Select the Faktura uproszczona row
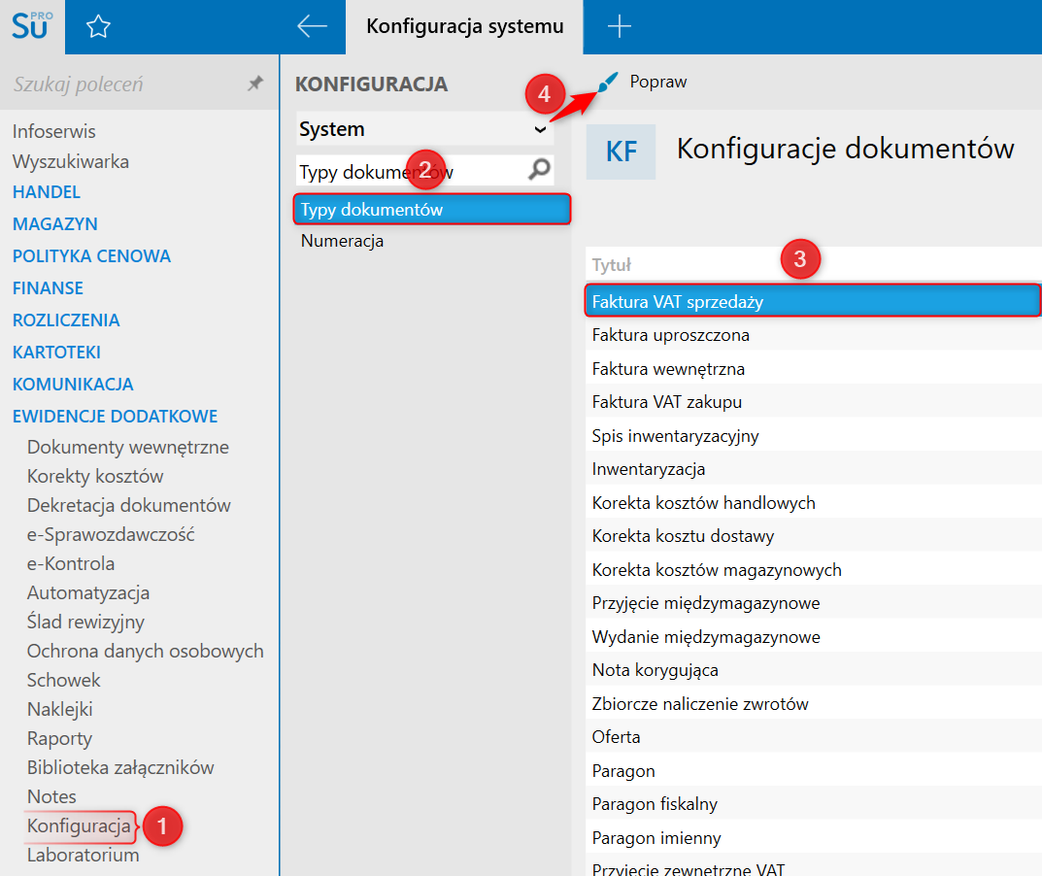 coord(814,335)
